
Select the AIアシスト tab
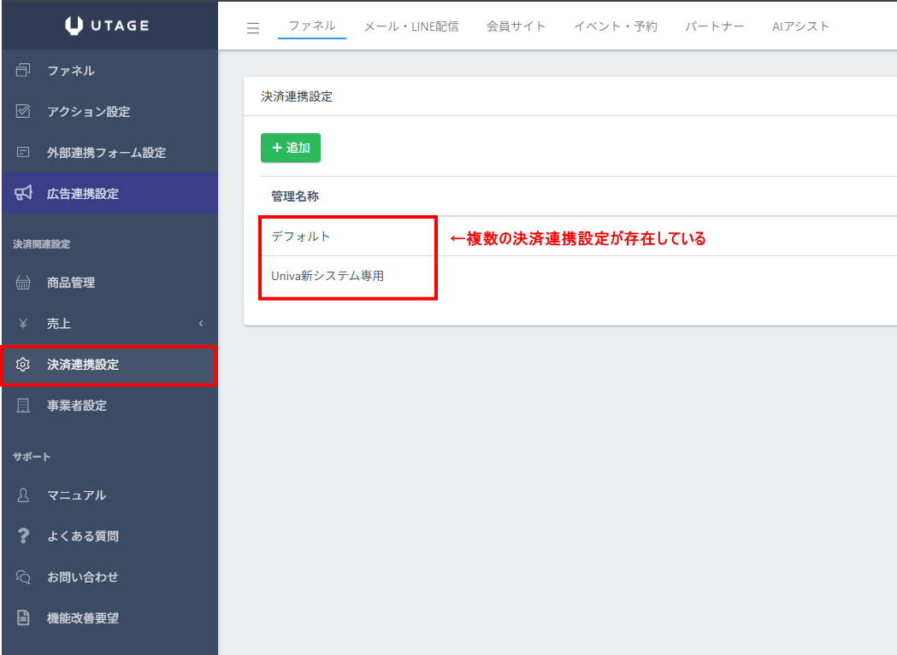[800, 26]
